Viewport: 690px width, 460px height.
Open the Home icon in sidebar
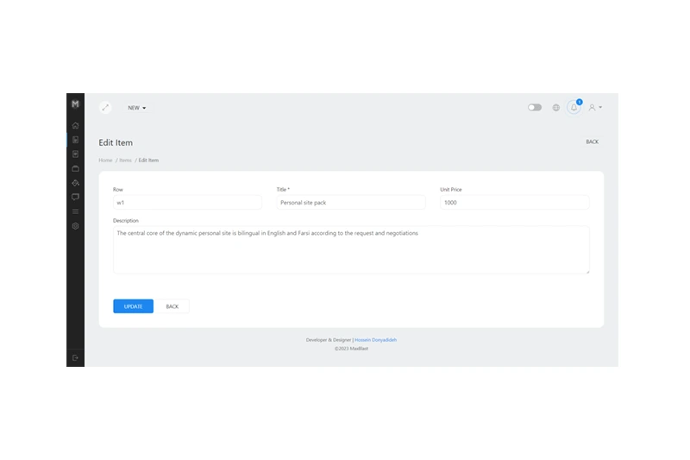click(75, 125)
